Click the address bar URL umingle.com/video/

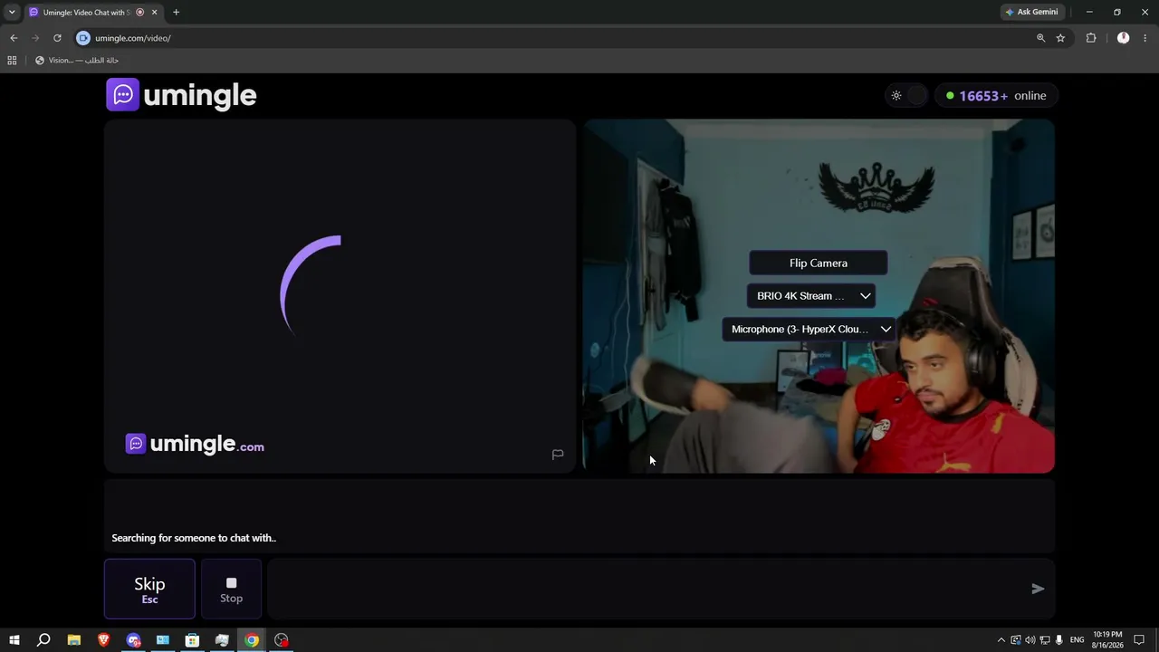point(133,38)
